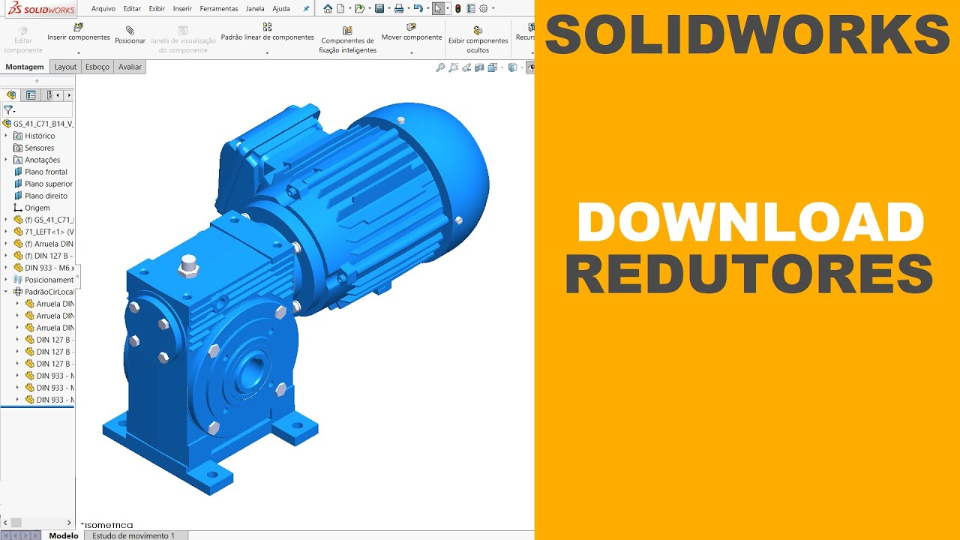Click the Display style cube icon
The height and width of the screenshot is (540, 960).
[512, 67]
